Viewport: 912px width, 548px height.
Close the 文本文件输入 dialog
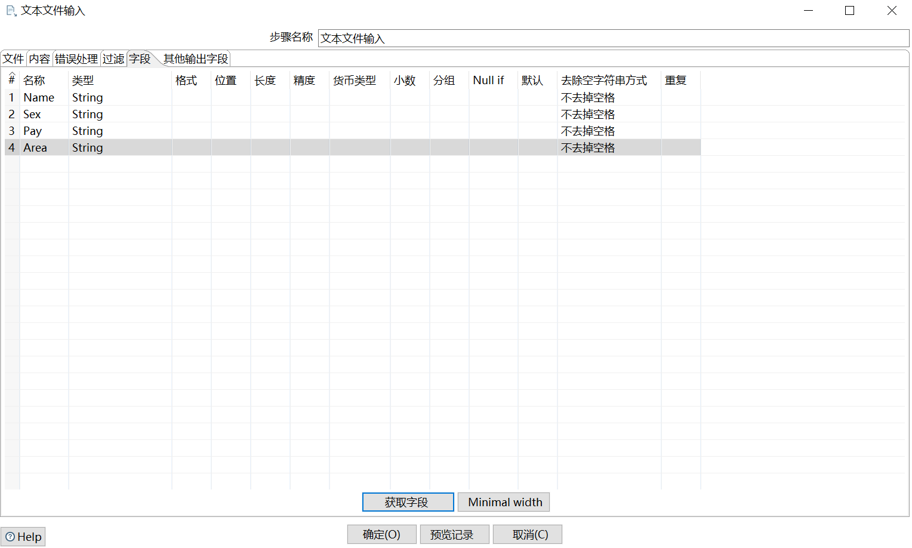(892, 11)
